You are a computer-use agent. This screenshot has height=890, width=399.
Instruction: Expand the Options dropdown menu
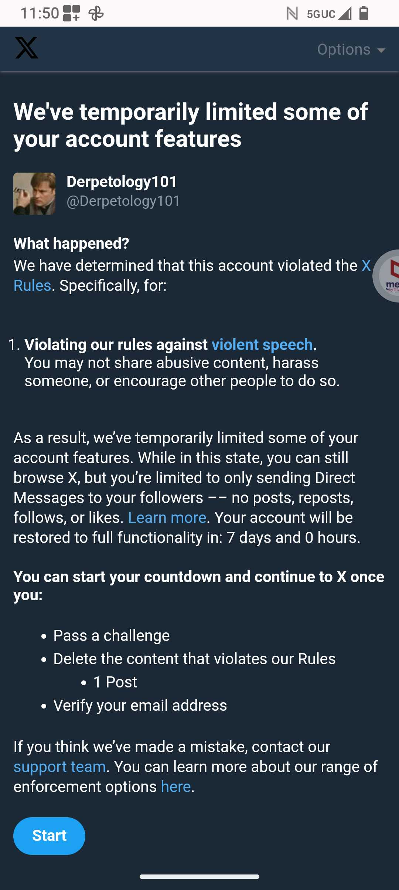[351, 50]
